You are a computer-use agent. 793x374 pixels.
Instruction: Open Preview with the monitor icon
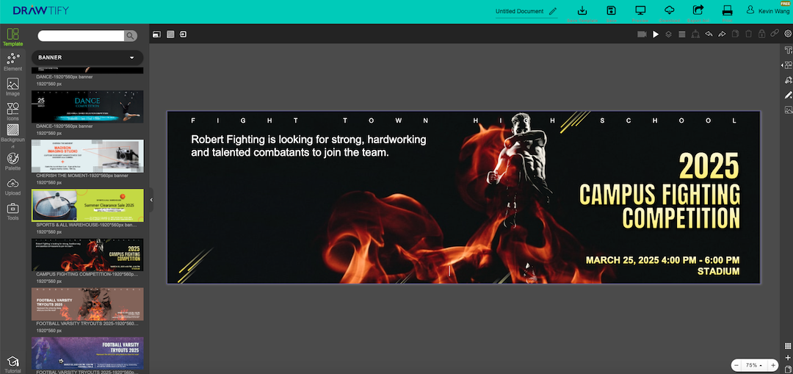click(x=640, y=11)
